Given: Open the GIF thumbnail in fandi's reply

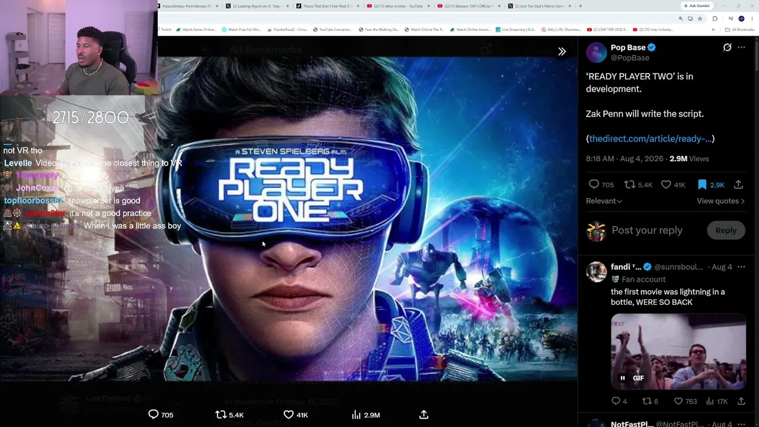Looking at the screenshot, I should 678,352.
